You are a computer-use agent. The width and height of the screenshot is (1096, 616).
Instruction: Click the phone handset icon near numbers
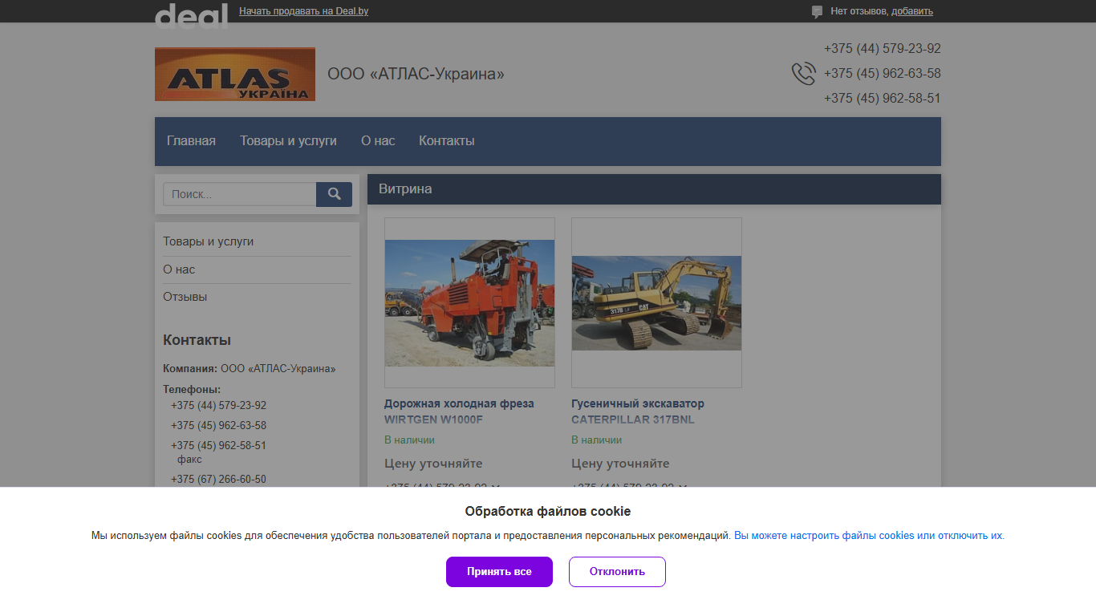[804, 74]
